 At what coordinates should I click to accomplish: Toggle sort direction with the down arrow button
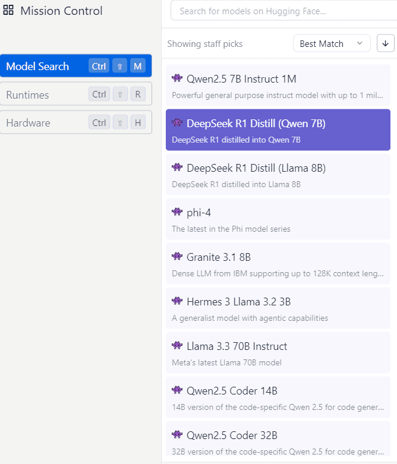click(385, 43)
